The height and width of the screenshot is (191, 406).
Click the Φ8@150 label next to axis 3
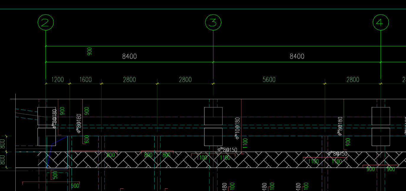(x=227, y=150)
